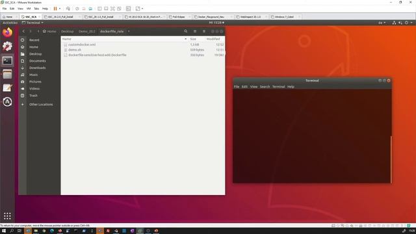The image size is (416, 234).
Task: Open the VMware File menu
Action: point(5,8)
